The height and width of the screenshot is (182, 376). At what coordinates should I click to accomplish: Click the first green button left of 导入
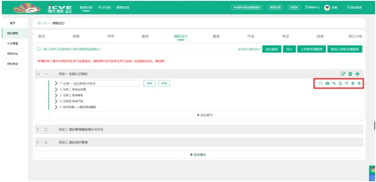272,49
